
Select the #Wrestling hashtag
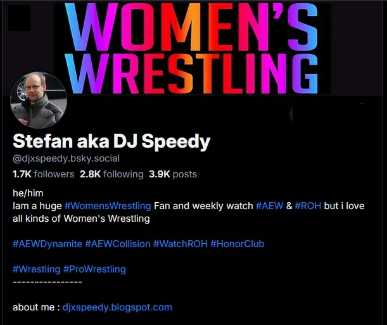37,269
